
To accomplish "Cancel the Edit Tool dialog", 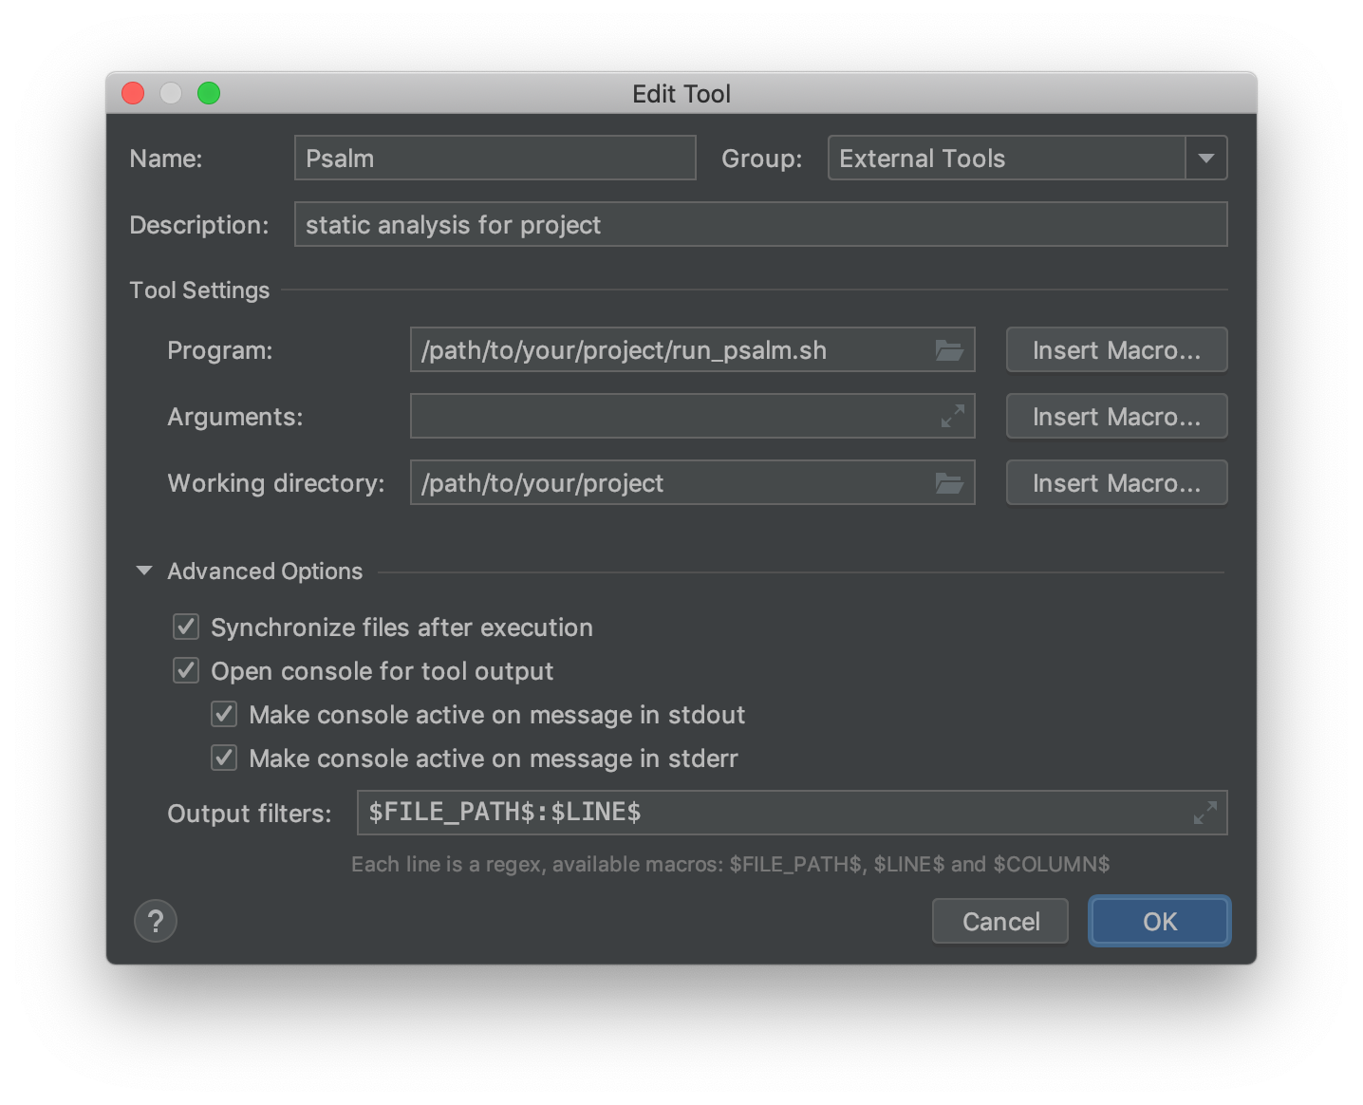I will pyautogui.click(x=1000, y=921).
